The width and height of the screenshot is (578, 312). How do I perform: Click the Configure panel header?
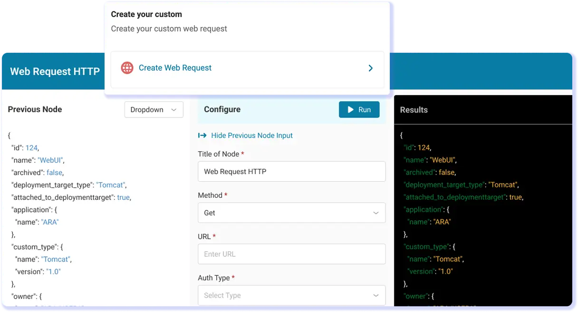[x=222, y=109]
